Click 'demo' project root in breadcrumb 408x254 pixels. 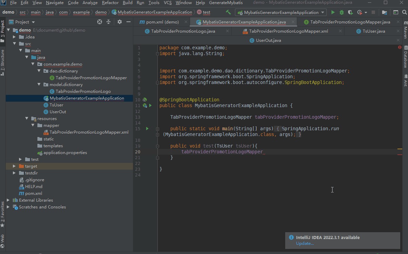(x=8, y=12)
